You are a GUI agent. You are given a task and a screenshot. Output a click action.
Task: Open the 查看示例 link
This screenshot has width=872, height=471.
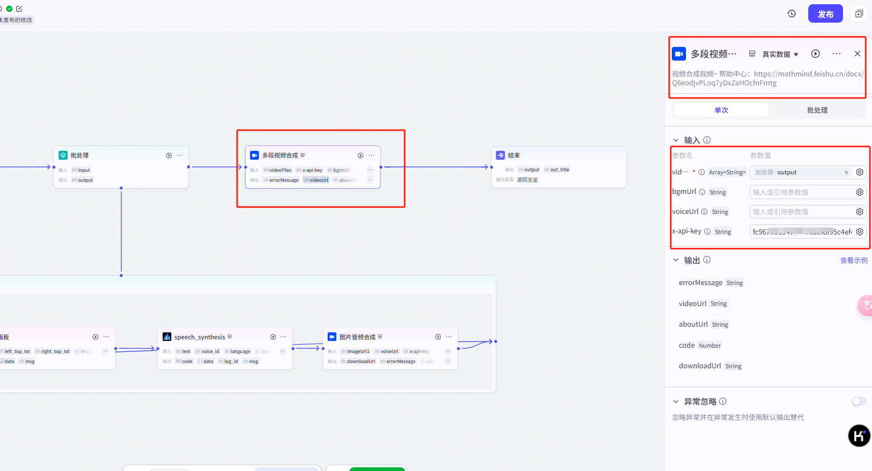[x=854, y=260]
